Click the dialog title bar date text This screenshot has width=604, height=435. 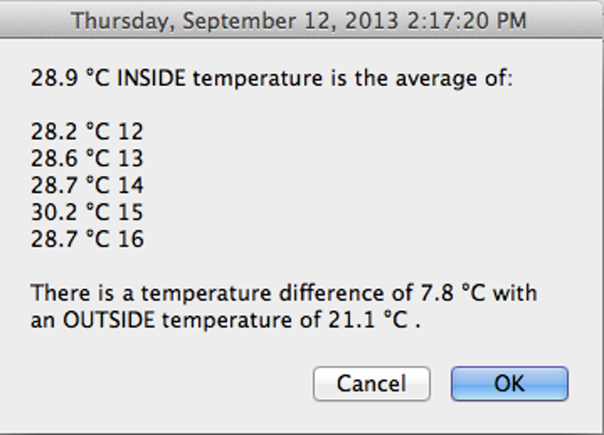299,20
